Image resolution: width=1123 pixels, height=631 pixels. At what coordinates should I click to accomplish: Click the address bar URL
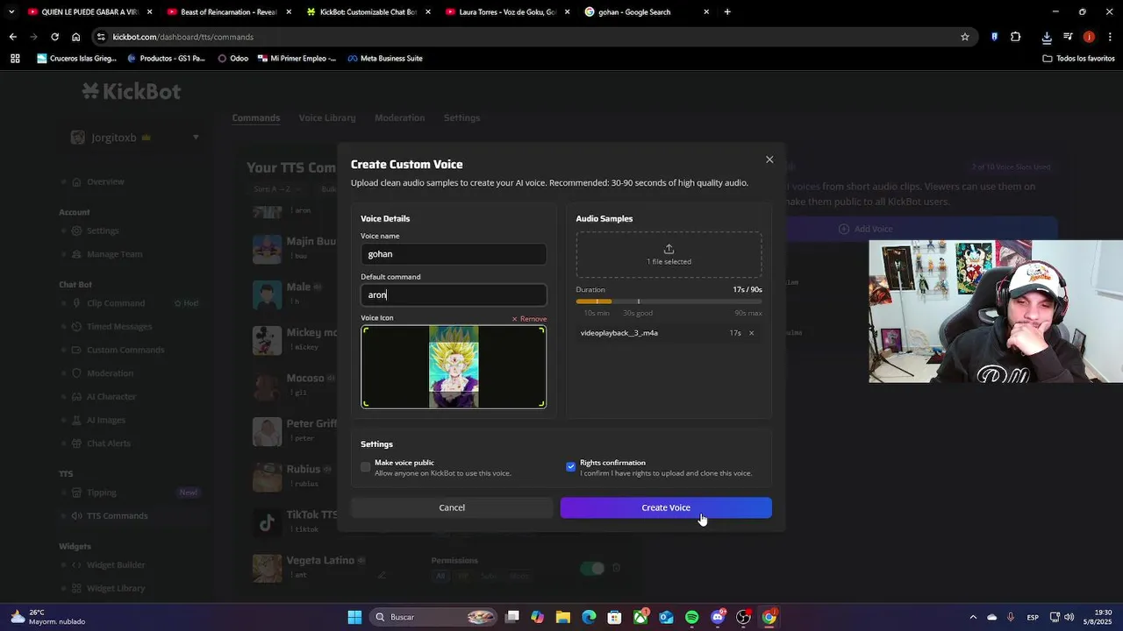183,37
